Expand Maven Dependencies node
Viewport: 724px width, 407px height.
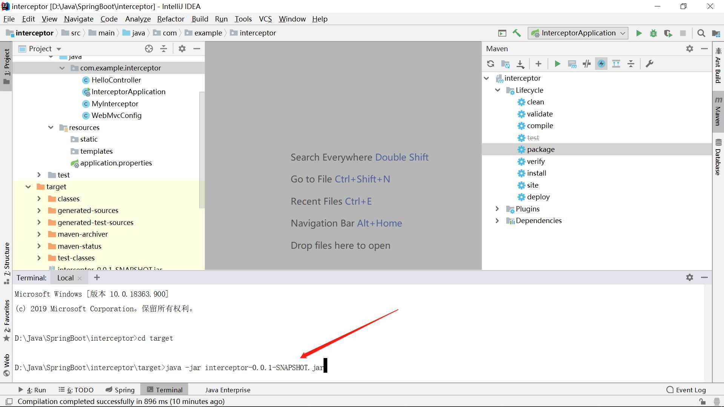point(497,221)
